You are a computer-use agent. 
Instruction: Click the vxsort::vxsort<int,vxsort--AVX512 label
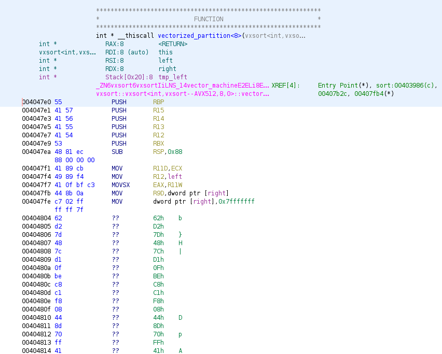(x=183, y=93)
